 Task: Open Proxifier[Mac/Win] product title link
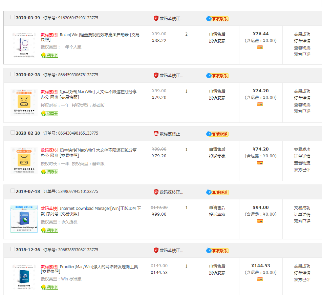click(89, 269)
